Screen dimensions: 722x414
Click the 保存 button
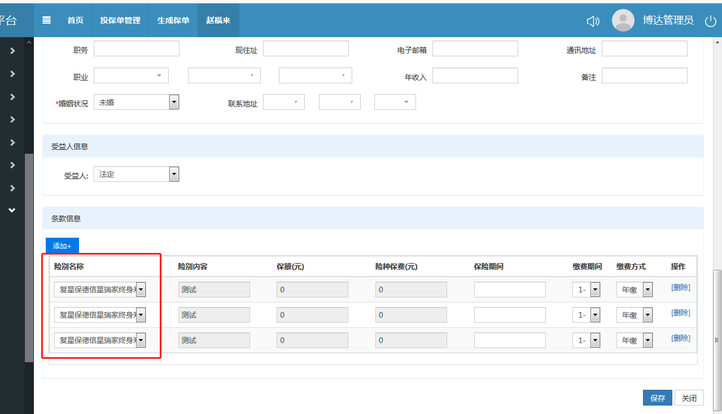tap(658, 398)
